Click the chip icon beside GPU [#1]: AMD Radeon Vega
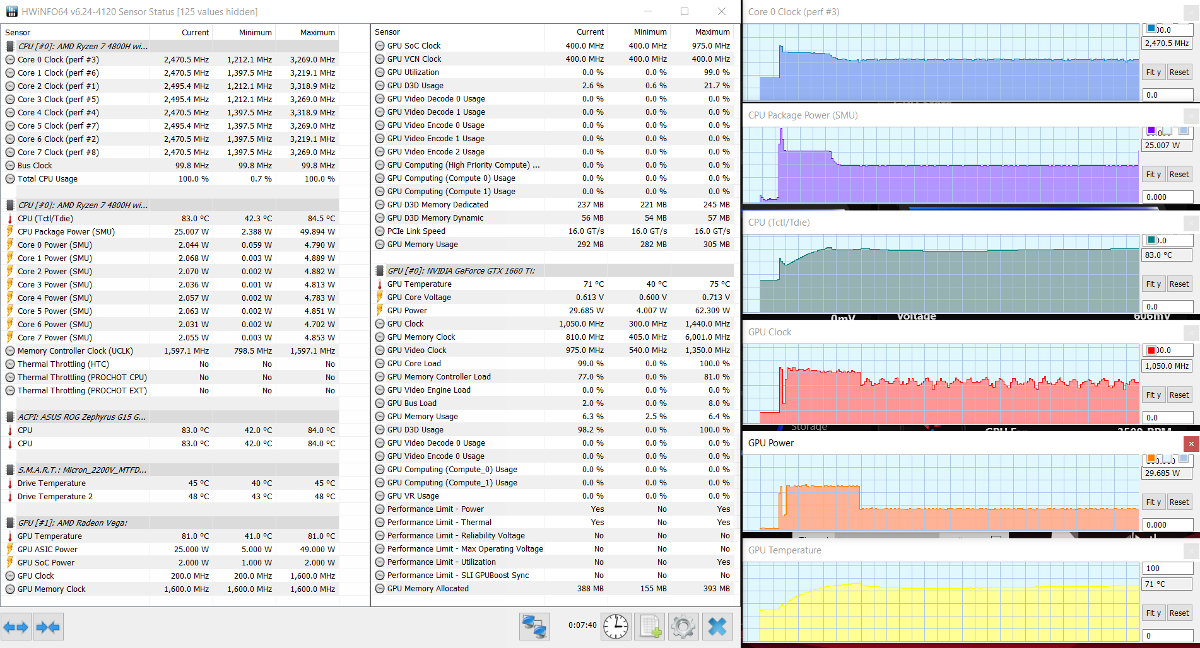Image resolution: width=1200 pixels, height=648 pixels. tap(10, 523)
